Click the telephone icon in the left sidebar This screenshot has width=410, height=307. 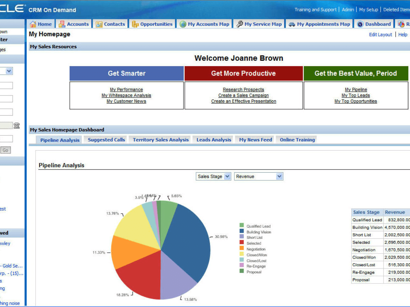16,126
